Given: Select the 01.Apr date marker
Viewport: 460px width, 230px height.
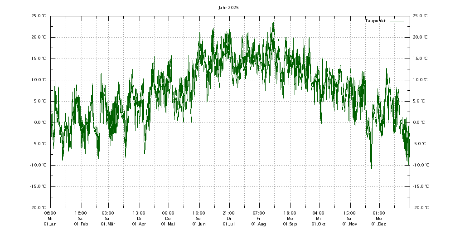Looking at the screenshot, I should [x=139, y=224].
